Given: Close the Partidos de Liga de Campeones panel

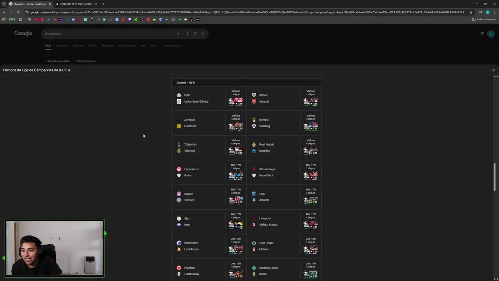Looking at the screenshot, I should pos(493,70).
